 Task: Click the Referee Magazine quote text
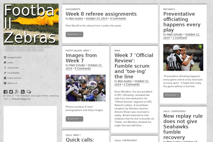coord(31,97)
